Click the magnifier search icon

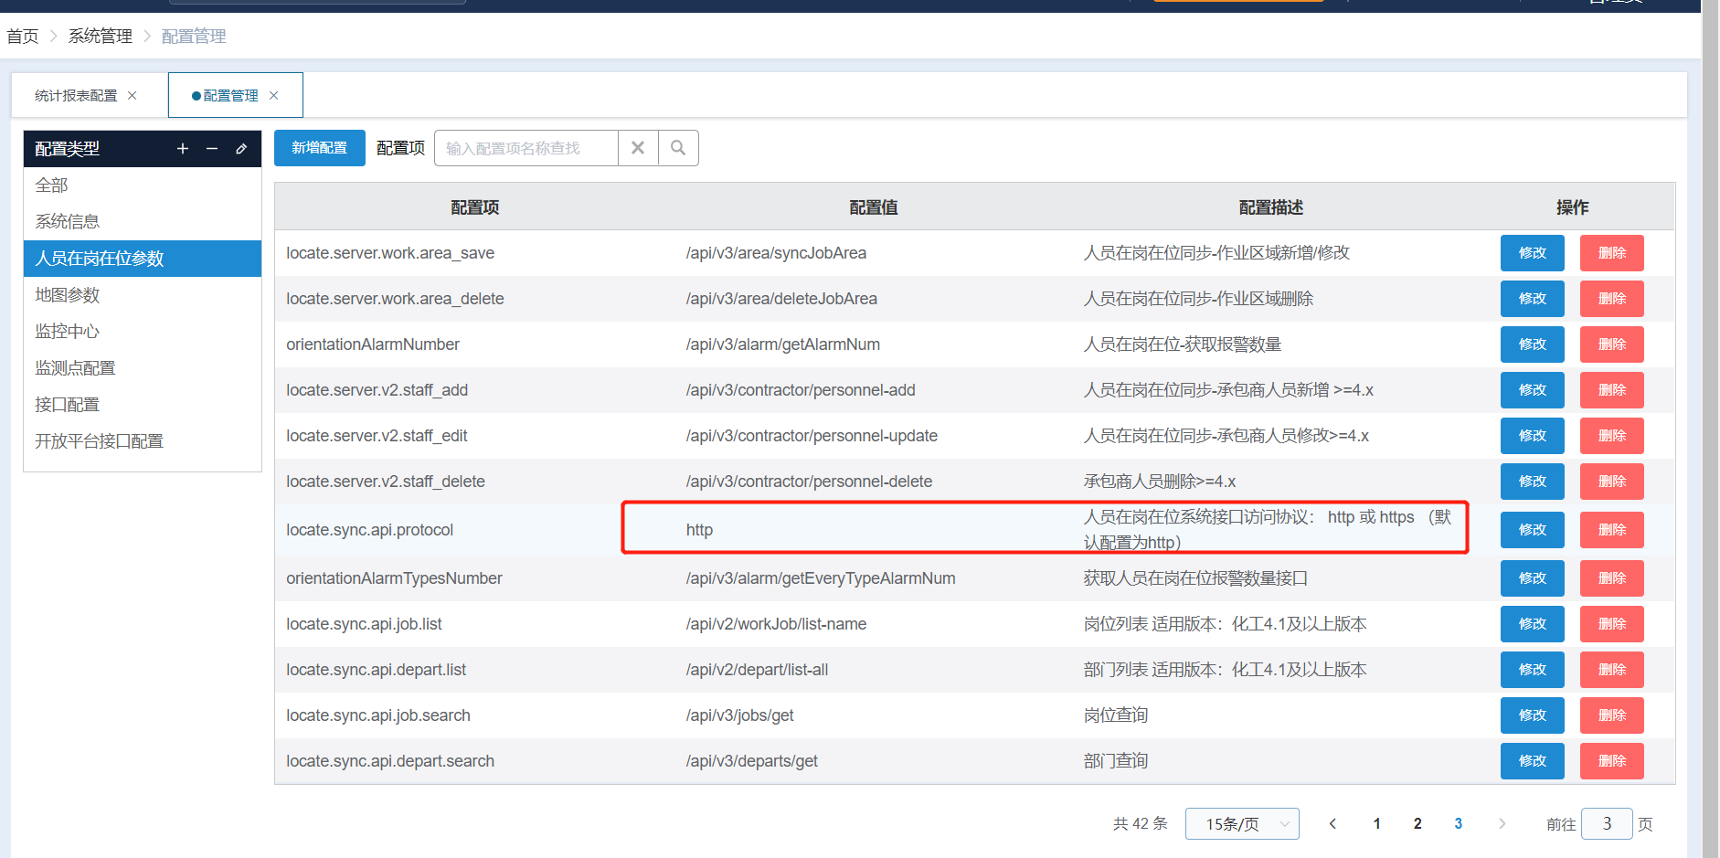678,148
